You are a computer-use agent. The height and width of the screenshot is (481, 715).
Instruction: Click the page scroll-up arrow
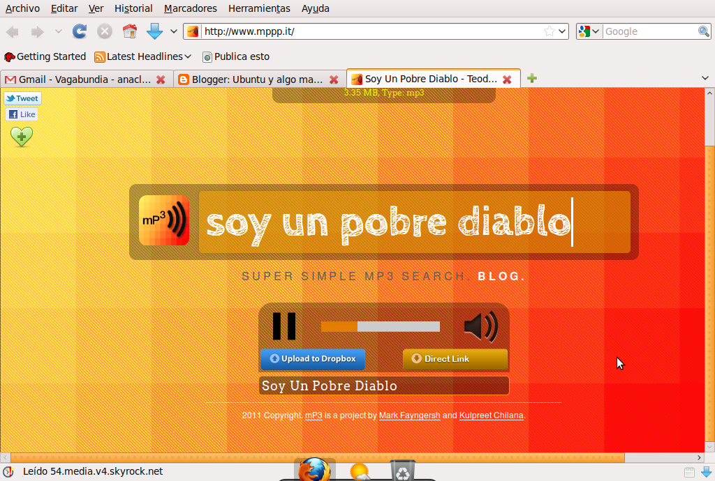pyautogui.click(x=709, y=93)
